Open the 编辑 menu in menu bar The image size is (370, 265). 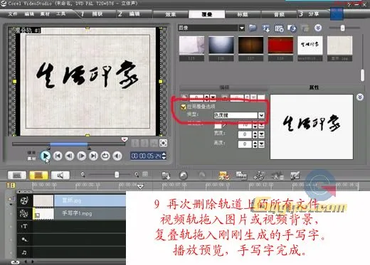(29, 13)
